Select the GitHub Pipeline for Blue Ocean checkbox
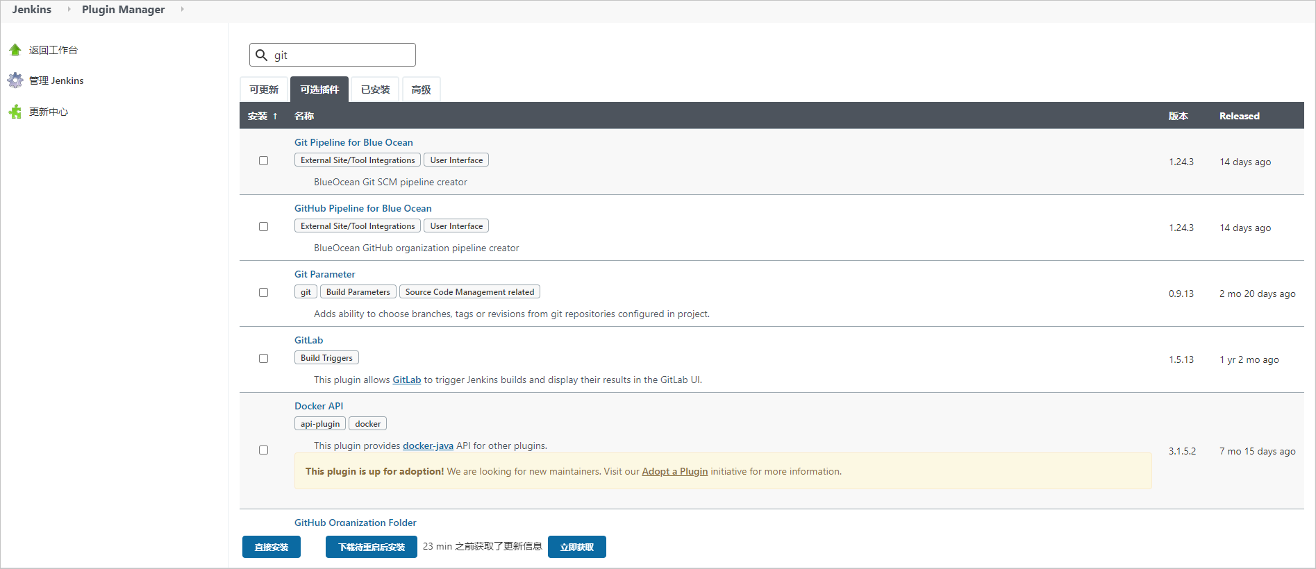 264,227
